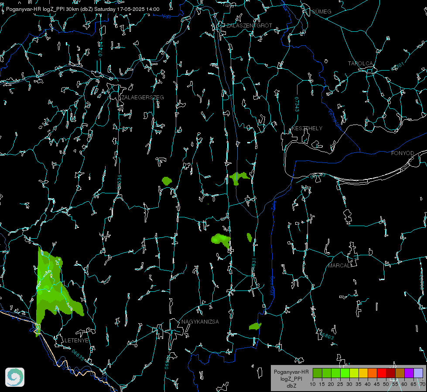Click the 07404 road number label
Viewport: 427px width, 392px height.
[x=100, y=49]
